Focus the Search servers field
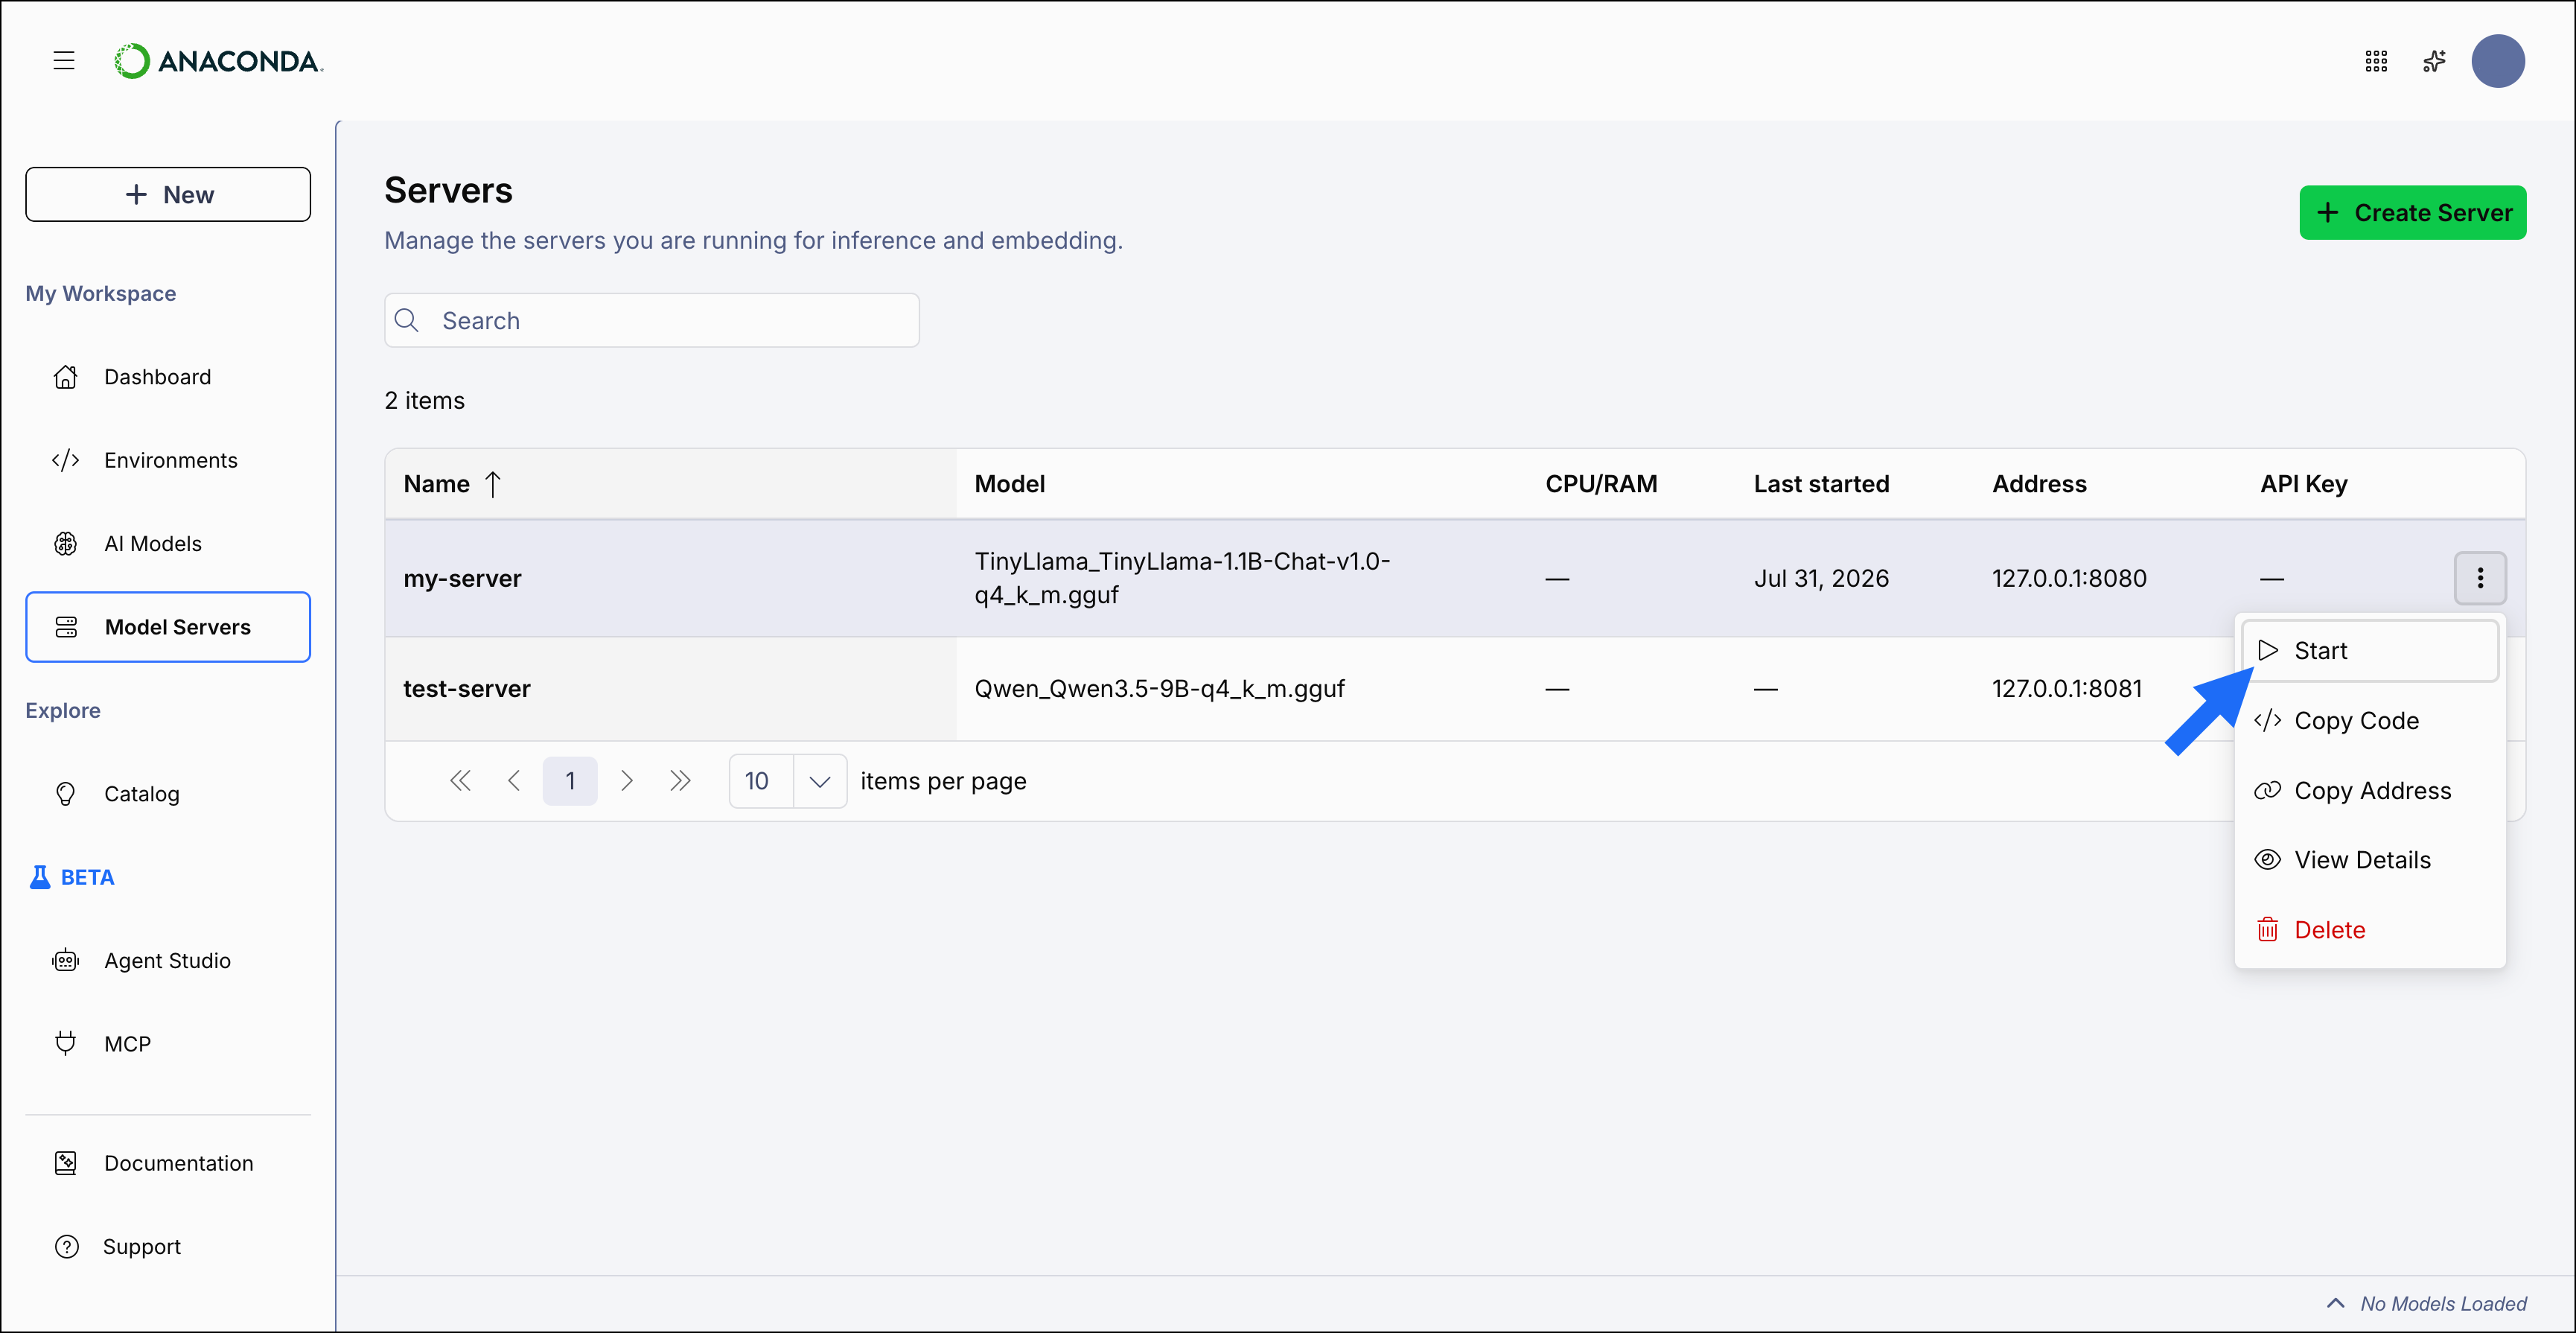Image resolution: width=2576 pixels, height=1333 pixels. [652, 320]
